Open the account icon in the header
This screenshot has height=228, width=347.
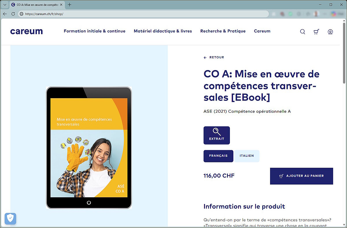point(330,32)
